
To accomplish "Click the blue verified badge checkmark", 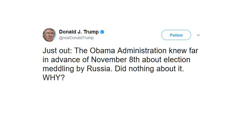I will click(102, 32).
